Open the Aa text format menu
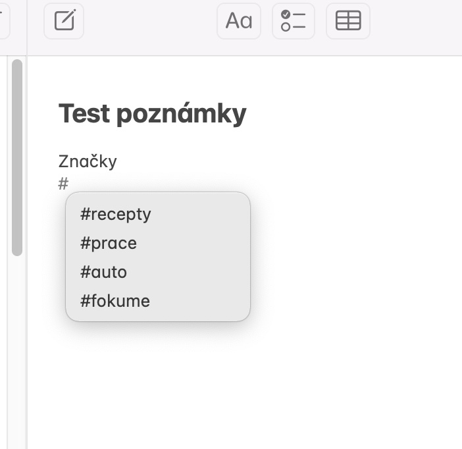The width and height of the screenshot is (462, 449). (x=239, y=21)
